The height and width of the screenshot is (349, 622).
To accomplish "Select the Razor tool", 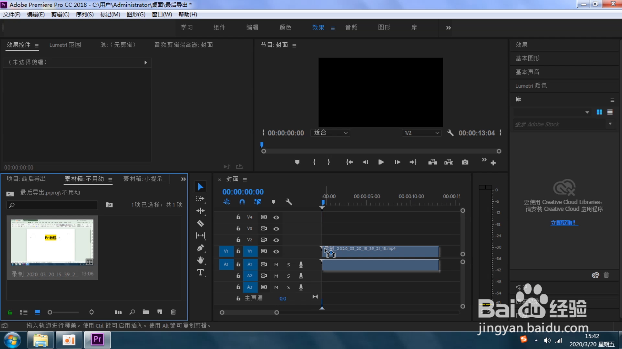I will pos(201,223).
